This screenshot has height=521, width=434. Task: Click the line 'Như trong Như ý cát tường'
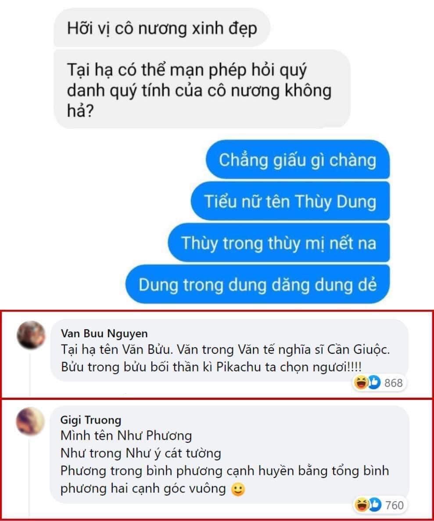pyautogui.click(x=141, y=453)
